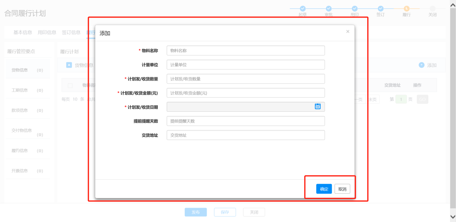Click the 起草 step circle icon

click(303, 9)
